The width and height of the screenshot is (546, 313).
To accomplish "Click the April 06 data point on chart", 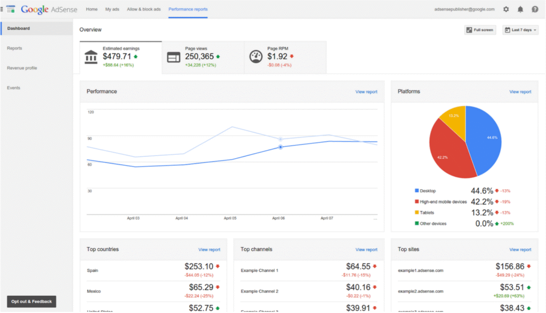I will tap(280, 146).
